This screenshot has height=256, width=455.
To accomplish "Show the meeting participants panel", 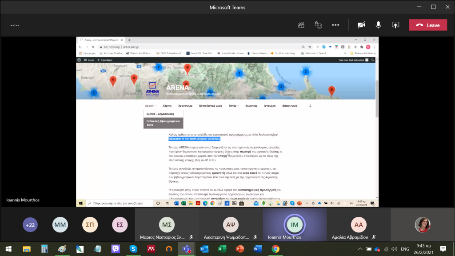I will tap(301, 25).
